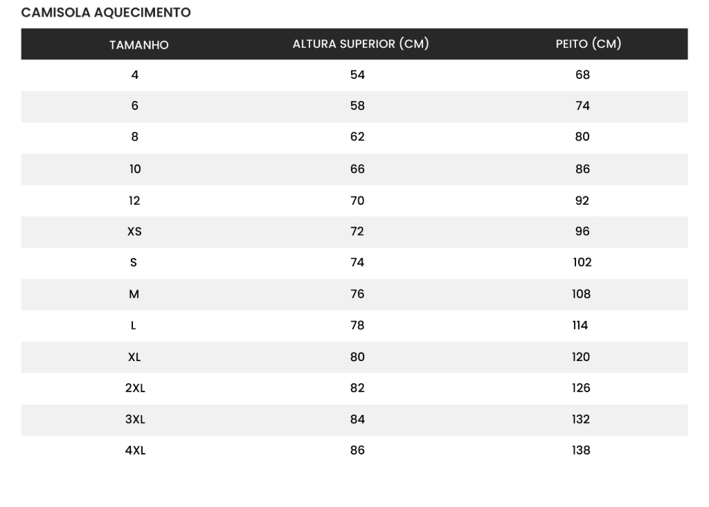Click the 4XL size cell
Viewport: 709px width, 507px height.
coord(135,451)
